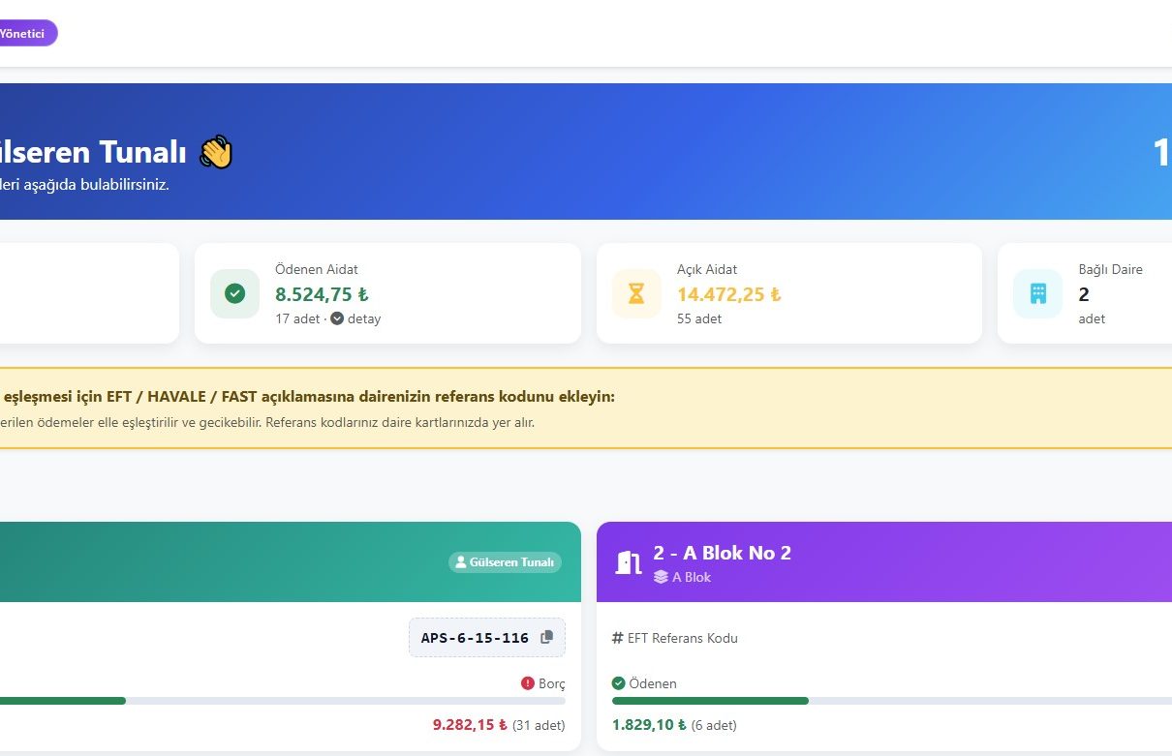Click the detay chevron circle icon
This screenshot has width=1172, height=756.
(337, 318)
